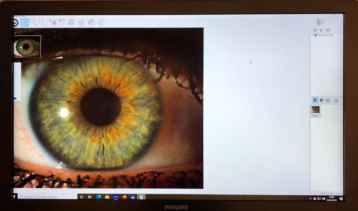This screenshot has width=358, height=211.
Task: Show hidden icons in the system tray
Action: pos(310,198)
